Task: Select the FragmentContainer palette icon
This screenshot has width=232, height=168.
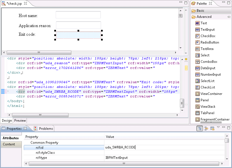Action: pos(197,119)
